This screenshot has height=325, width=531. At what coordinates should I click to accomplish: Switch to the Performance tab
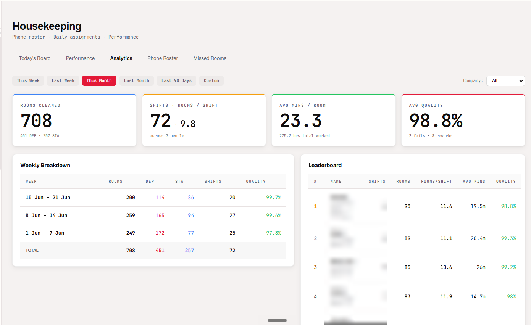pyautogui.click(x=80, y=58)
